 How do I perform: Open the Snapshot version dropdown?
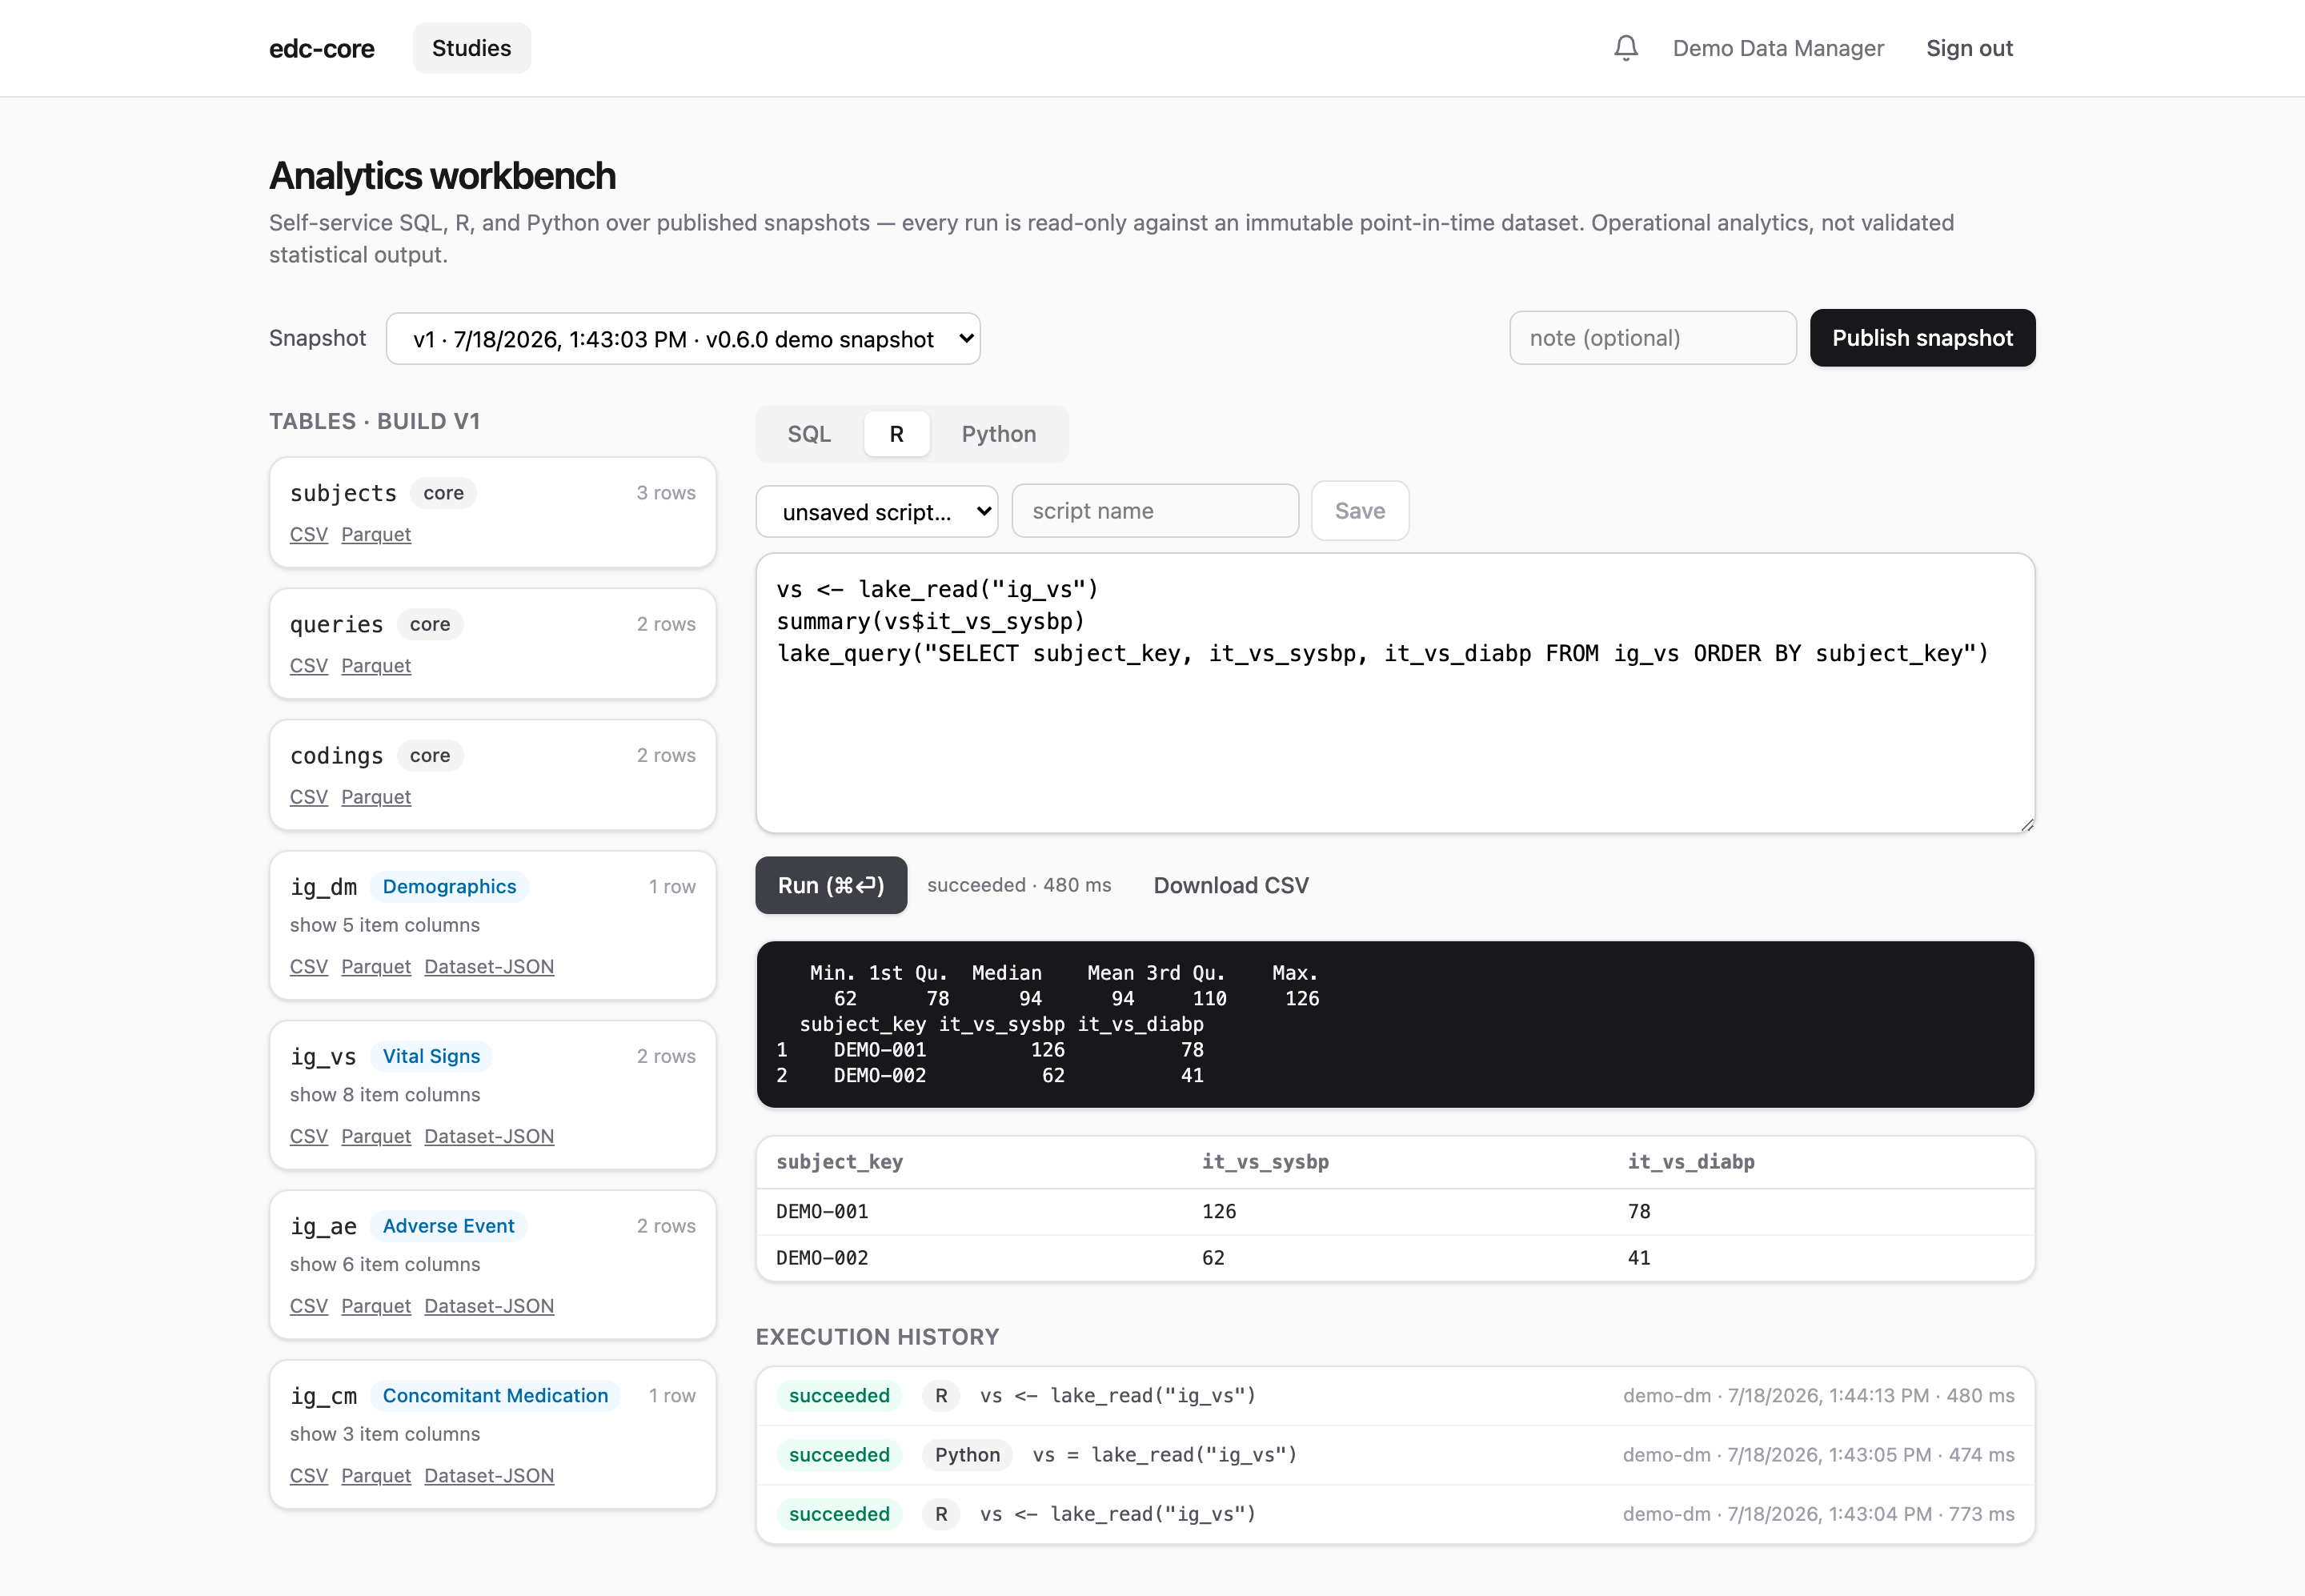pyautogui.click(x=683, y=339)
